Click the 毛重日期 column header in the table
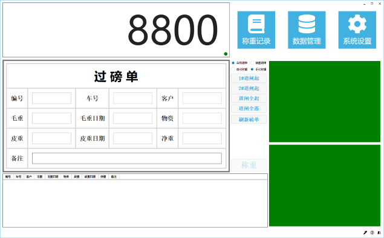The width and height of the screenshot is (384, 238). click(53, 176)
